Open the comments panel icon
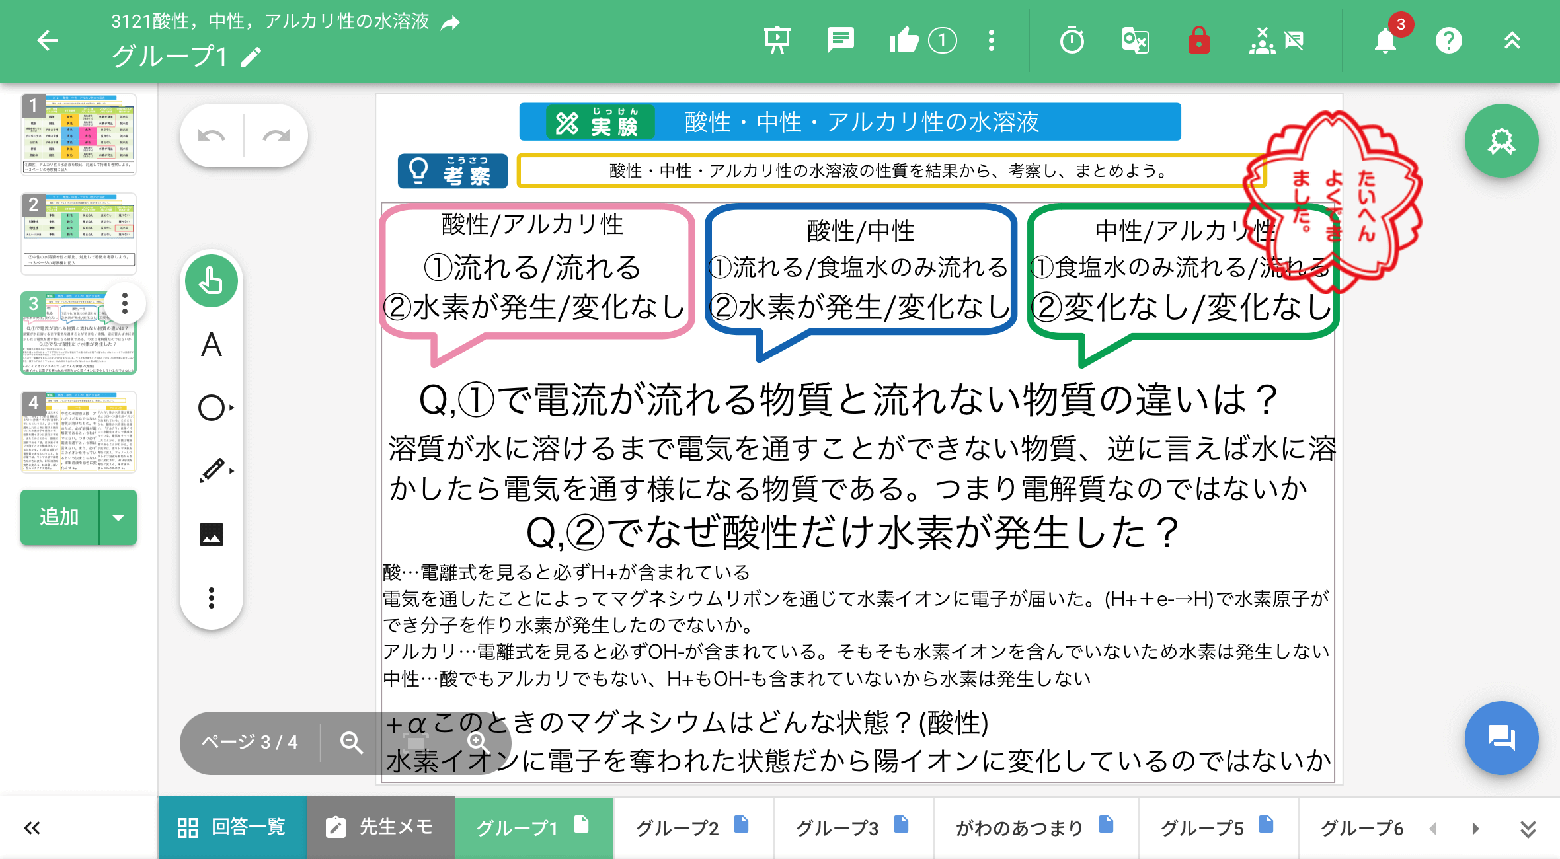 click(x=840, y=41)
